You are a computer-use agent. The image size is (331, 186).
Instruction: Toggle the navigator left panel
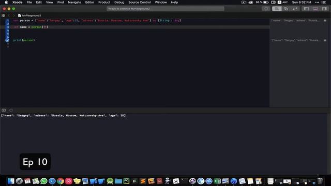[306, 9]
